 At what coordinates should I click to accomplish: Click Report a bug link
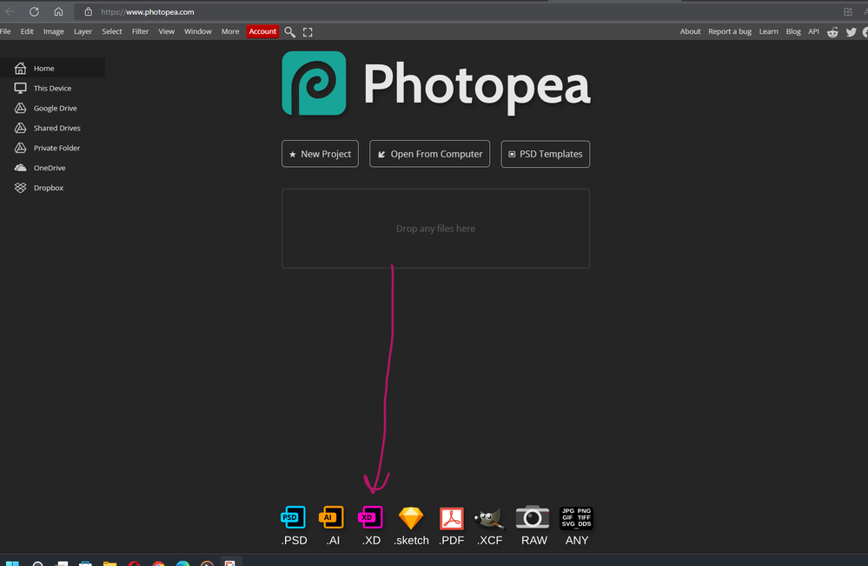coord(730,31)
